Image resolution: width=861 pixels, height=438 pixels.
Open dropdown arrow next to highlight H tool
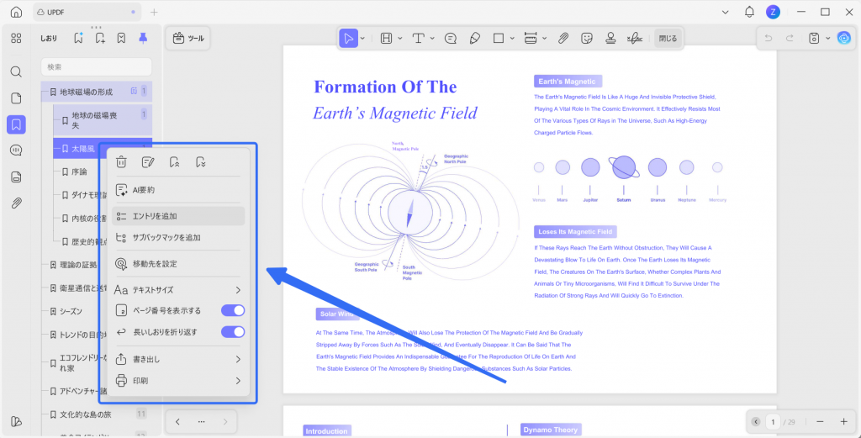(x=399, y=39)
